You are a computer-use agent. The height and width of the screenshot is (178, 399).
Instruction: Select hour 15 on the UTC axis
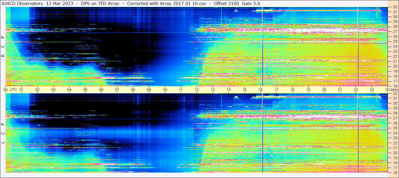[x=244, y=90]
